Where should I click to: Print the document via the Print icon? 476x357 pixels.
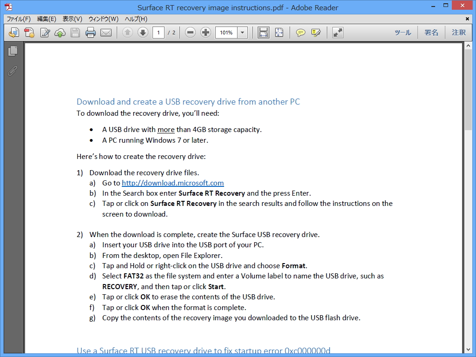pyautogui.click(x=91, y=33)
